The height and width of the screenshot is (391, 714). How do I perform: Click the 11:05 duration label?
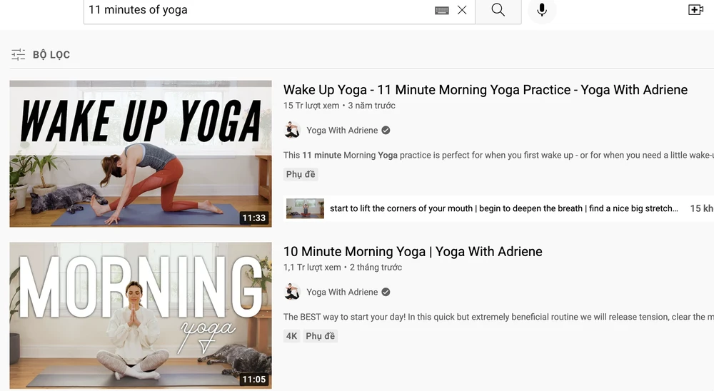(x=253, y=379)
